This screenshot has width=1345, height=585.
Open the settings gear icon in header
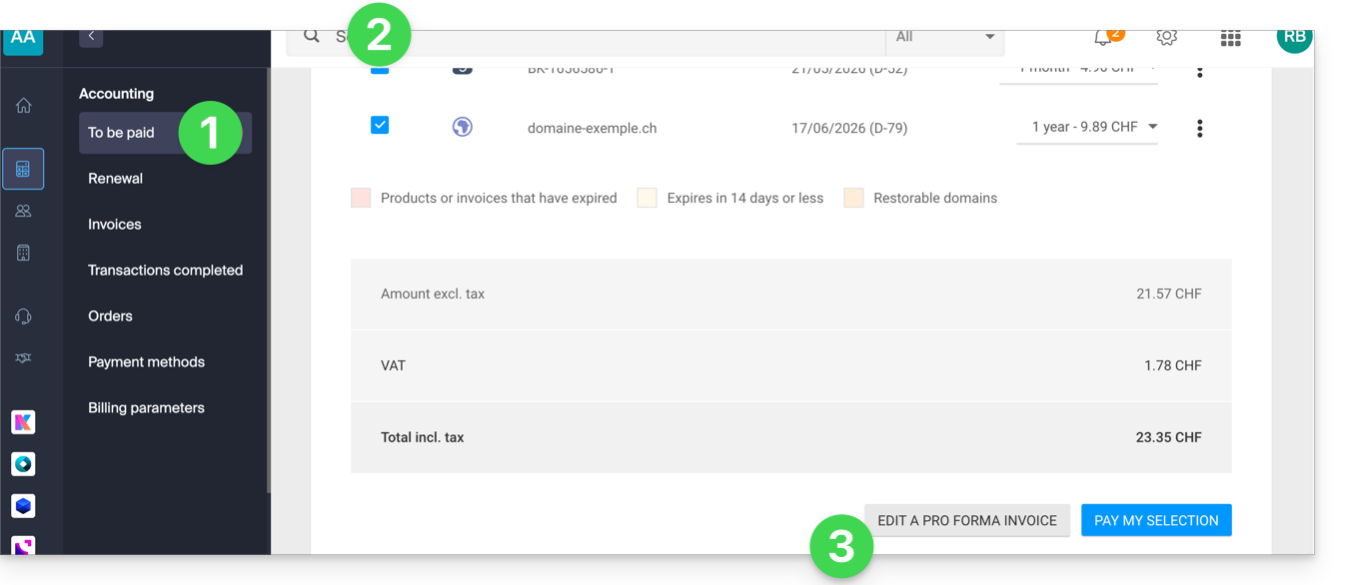(1166, 38)
